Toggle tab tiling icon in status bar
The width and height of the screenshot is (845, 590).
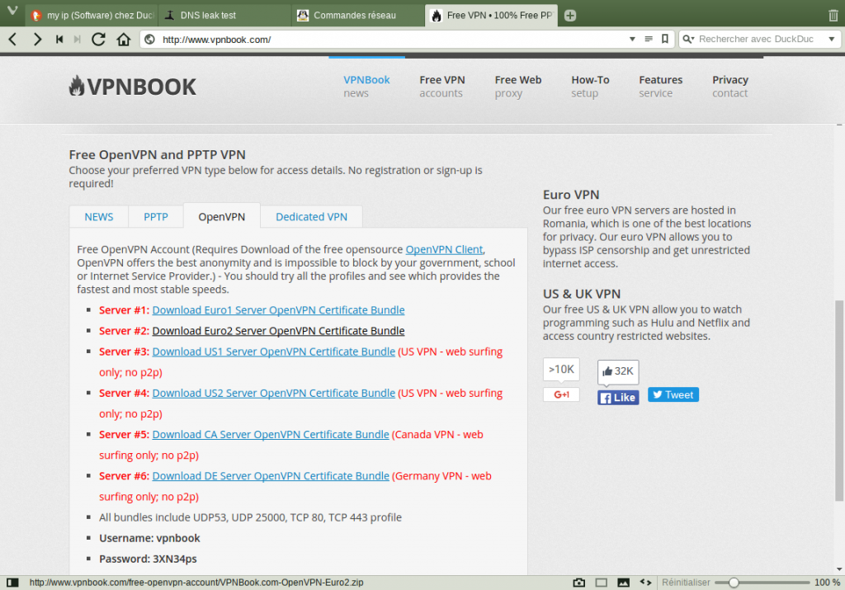(x=602, y=583)
